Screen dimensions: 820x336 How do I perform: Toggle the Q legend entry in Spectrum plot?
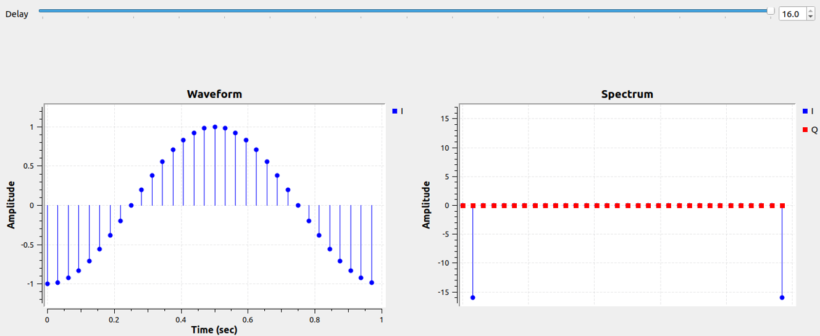click(x=810, y=130)
